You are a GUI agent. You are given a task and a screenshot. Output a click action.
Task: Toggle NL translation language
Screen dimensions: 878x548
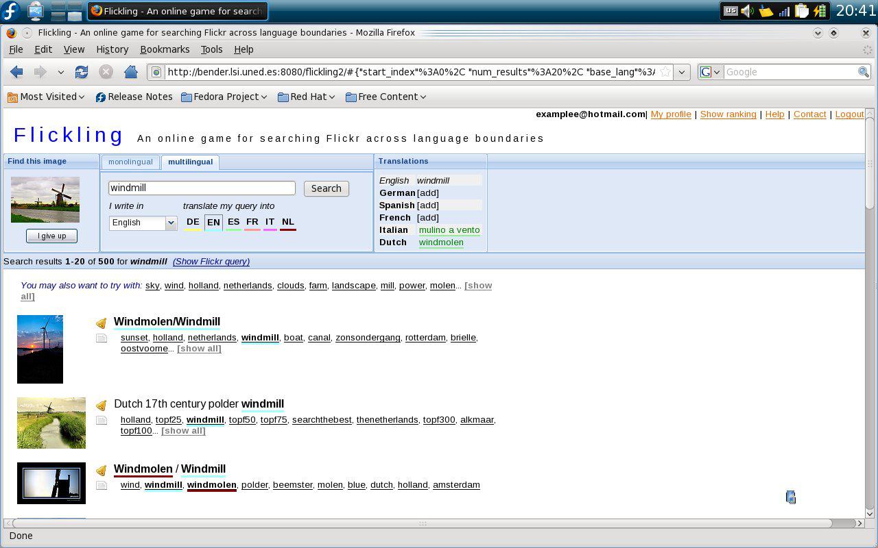click(x=288, y=223)
